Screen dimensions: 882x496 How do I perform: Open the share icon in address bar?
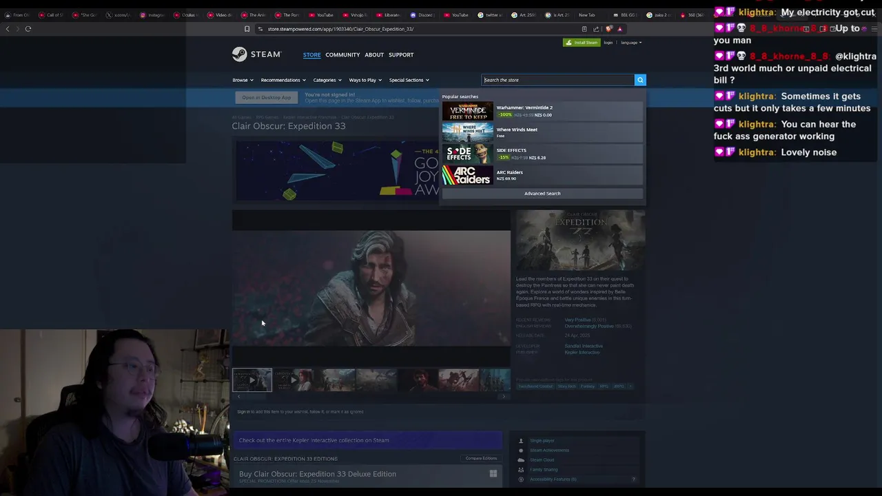coord(596,29)
